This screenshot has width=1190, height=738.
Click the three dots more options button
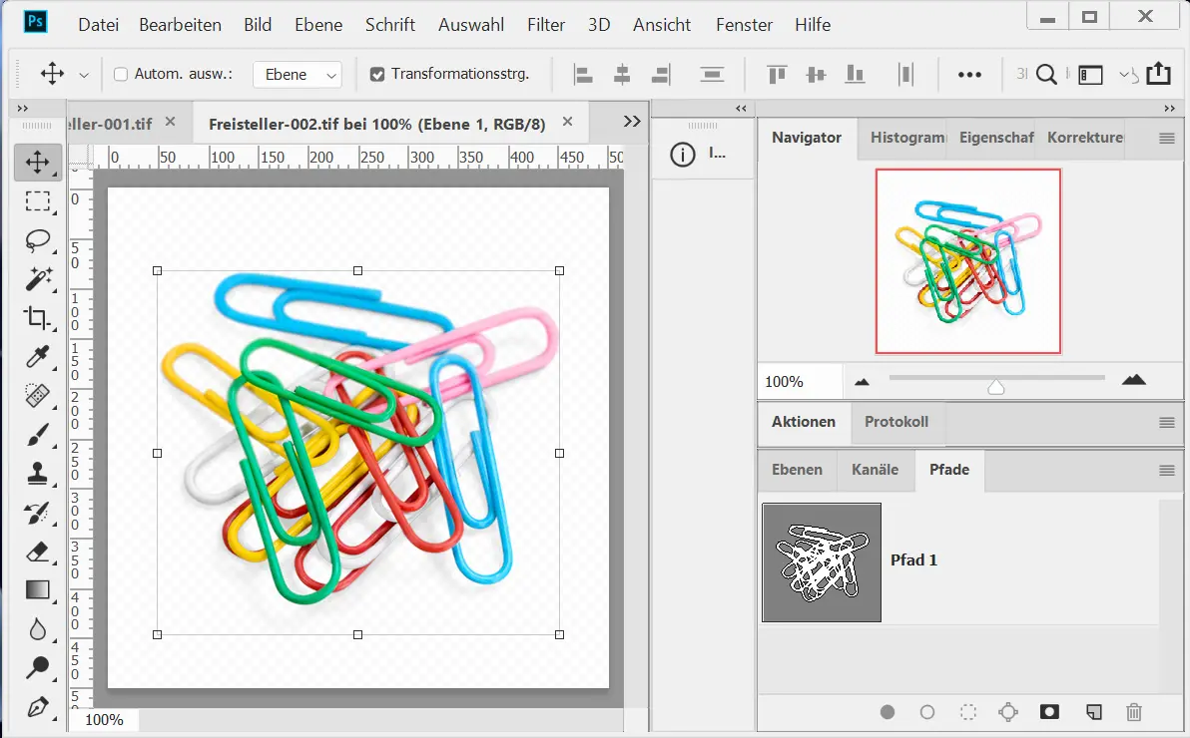coord(969,74)
